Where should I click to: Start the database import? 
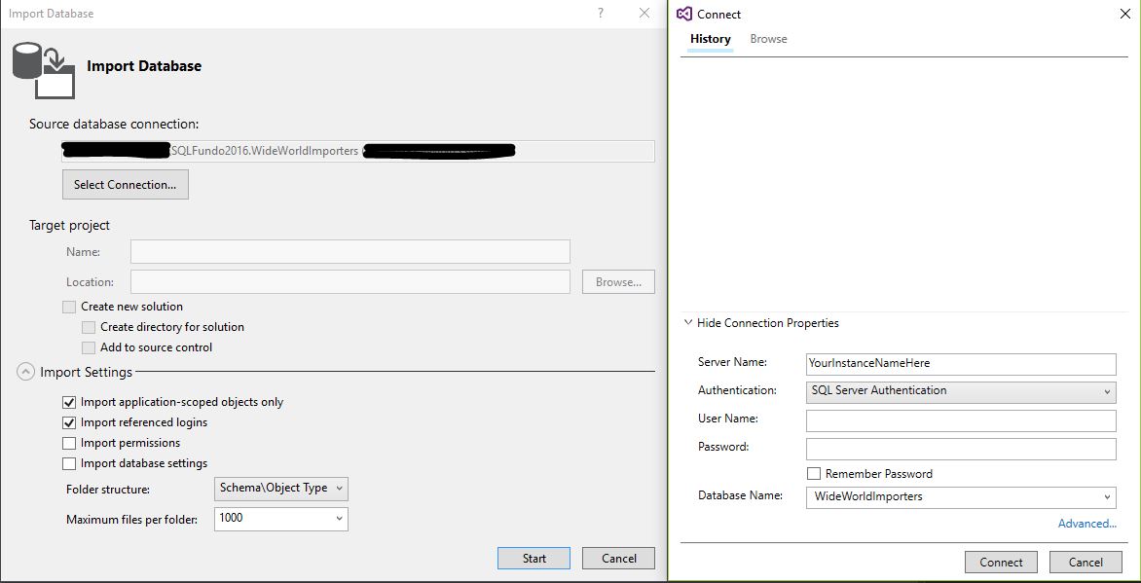(534, 559)
